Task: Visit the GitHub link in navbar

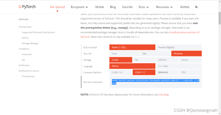Action: click(x=185, y=7)
